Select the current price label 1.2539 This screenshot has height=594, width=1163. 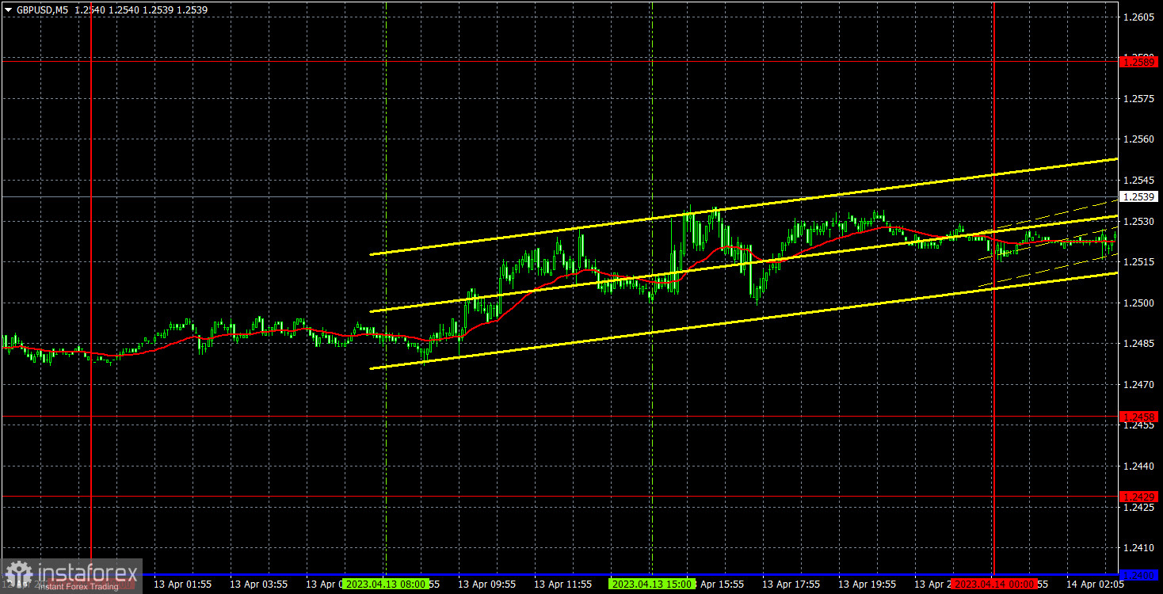coord(1138,196)
